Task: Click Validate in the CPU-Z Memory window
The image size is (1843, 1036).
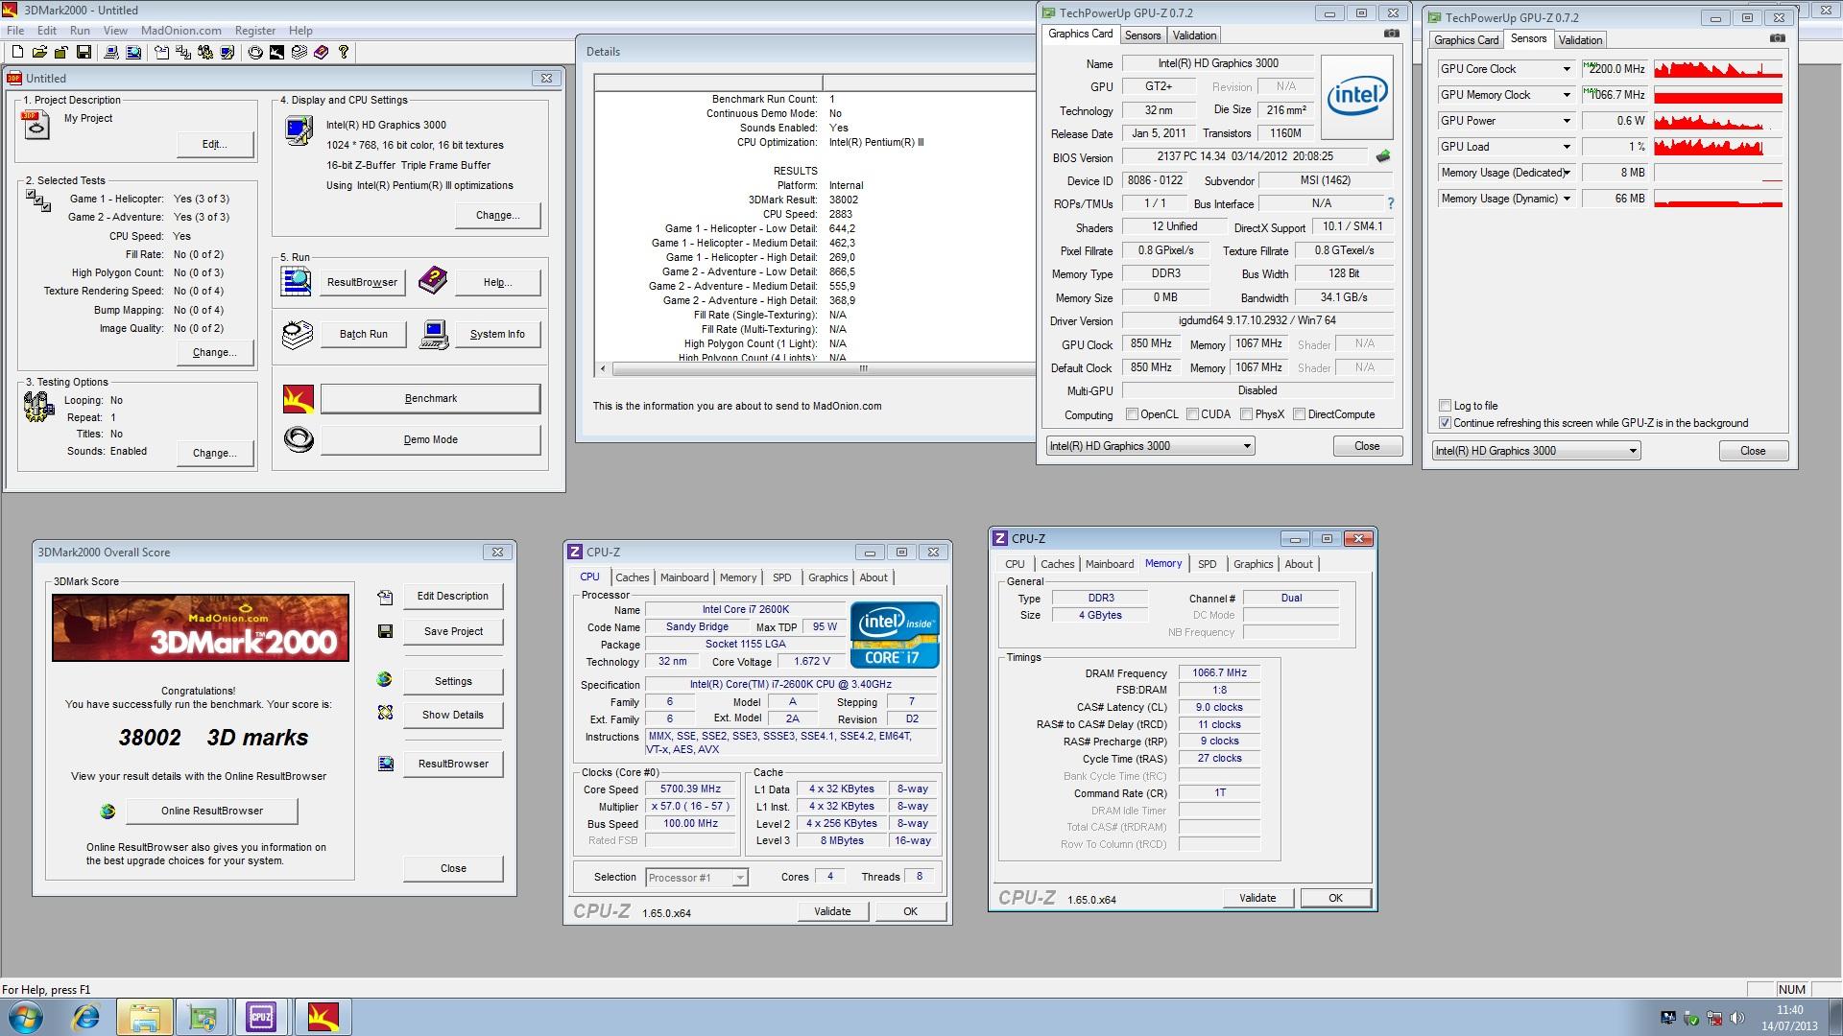Action: [1257, 898]
